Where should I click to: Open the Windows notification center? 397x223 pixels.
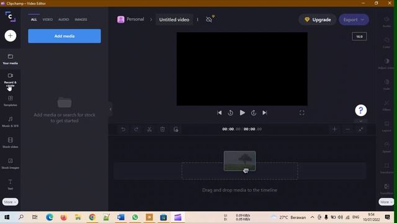[387, 217]
